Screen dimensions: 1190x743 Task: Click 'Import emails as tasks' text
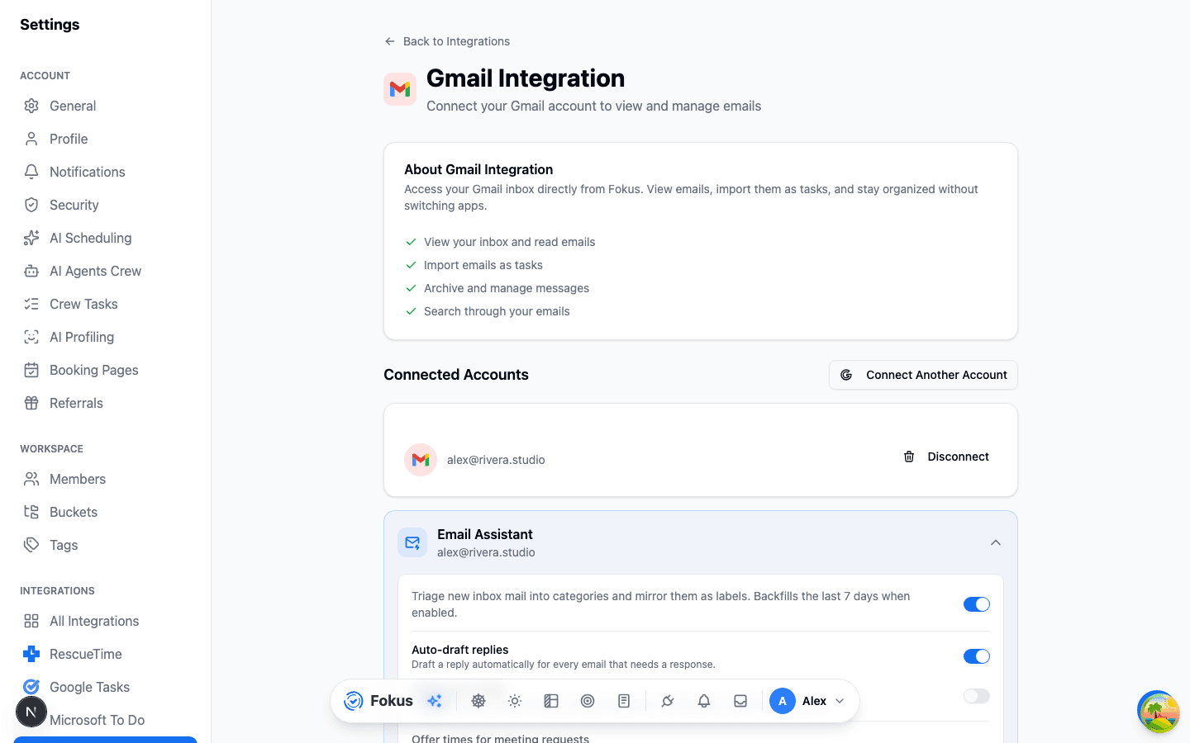[483, 265]
